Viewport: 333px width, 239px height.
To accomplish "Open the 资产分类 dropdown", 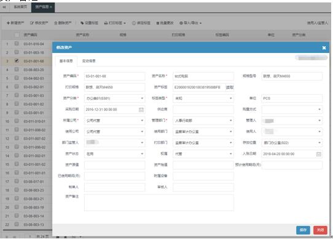I will click(x=115, y=99).
